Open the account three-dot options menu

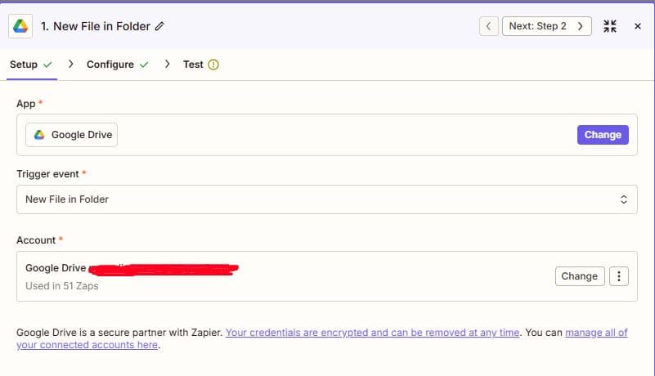(x=619, y=276)
